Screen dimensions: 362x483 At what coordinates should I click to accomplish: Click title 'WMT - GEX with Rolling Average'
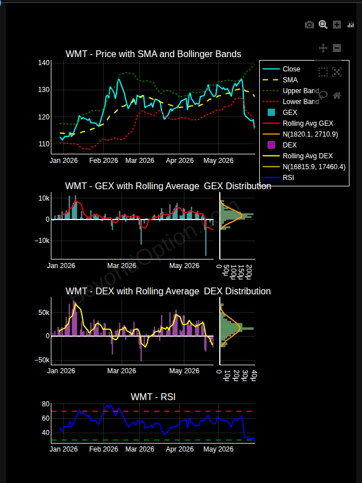[132, 186]
